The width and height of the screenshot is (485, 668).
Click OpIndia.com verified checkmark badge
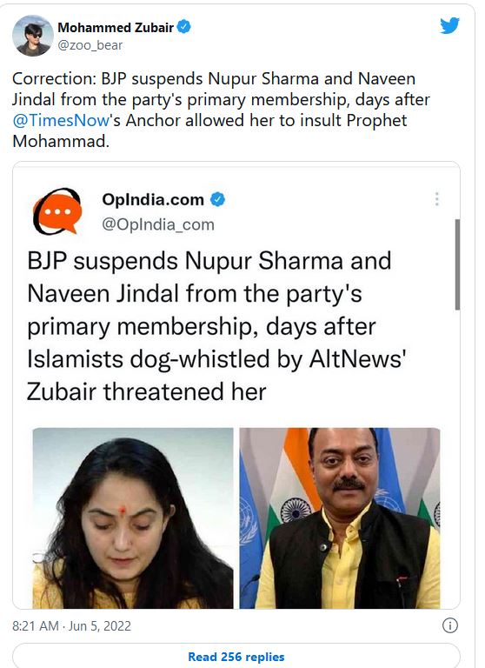click(218, 199)
